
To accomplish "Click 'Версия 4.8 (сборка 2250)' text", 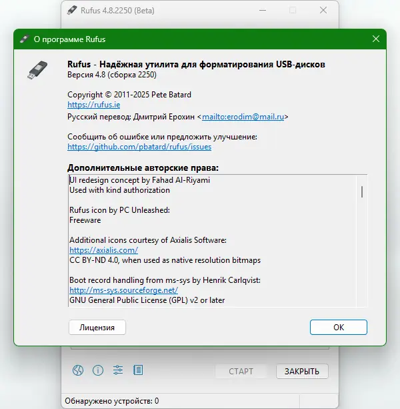I will [x=112, y=75].
